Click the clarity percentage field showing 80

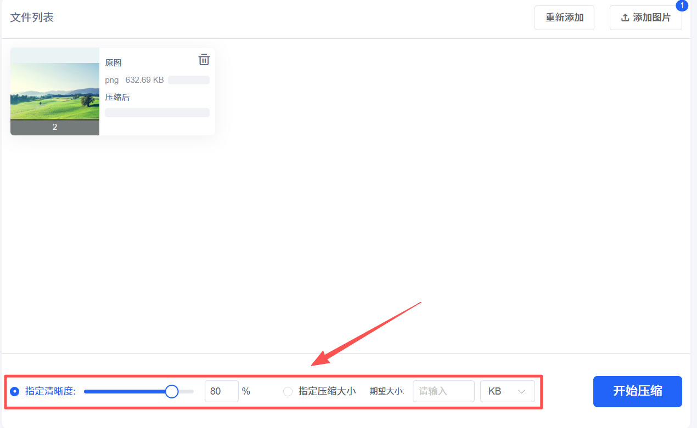pyautogui.click(x=222, y=391)
